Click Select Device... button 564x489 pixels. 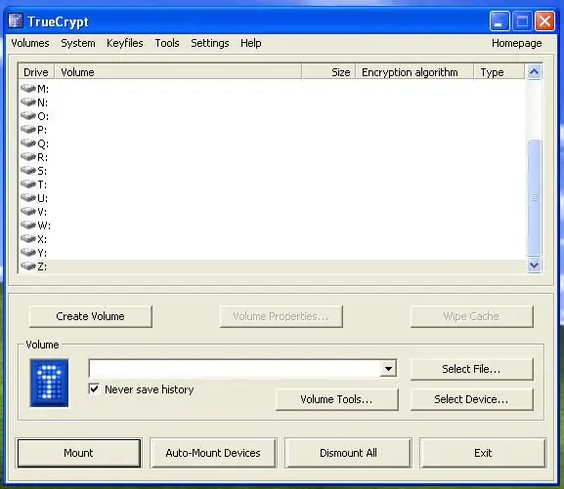[471, 399]
